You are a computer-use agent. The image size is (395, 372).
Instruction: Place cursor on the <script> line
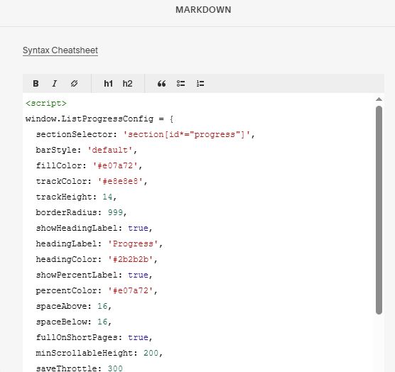46,103
